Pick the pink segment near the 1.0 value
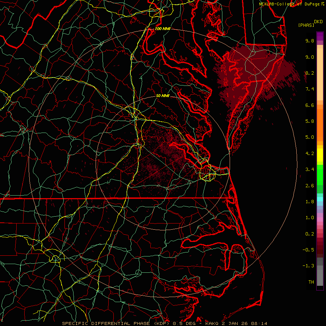The height and width of the screenshot is (326, 326). point(320,219)
